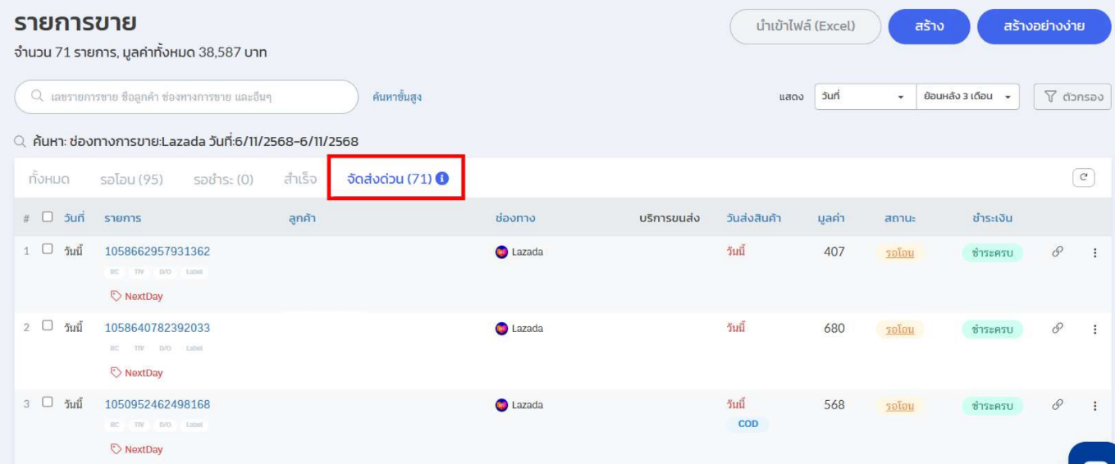Click the link icon for order 1058662957931362

pyautogui.click(x=1058, y=252)
